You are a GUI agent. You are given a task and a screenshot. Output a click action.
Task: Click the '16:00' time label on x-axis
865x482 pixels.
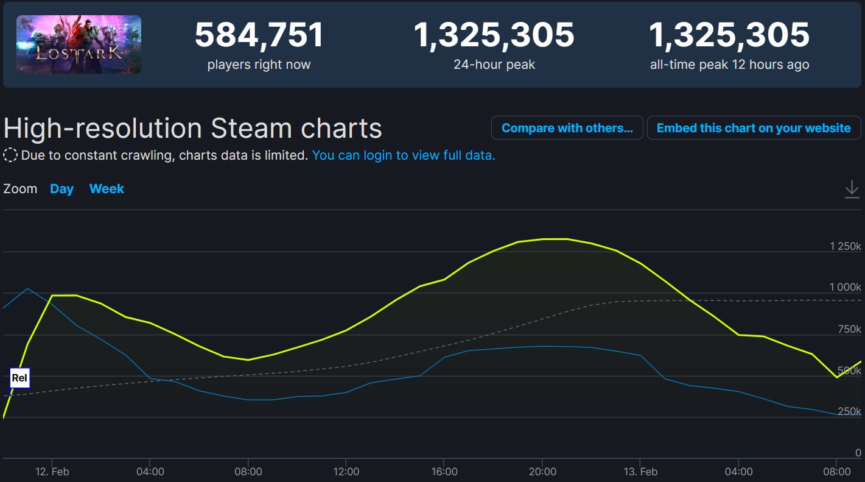tap(444, 472)
